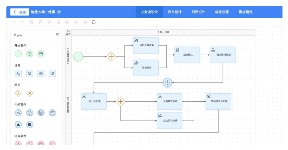Select the message start event envelope icon
This screenshot has width=288, height=150.
tap(41, 54)
